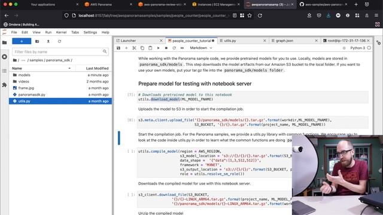This screenshot has height=215, width=383.
Task: Open the models folder
Action: click(60, 75)
